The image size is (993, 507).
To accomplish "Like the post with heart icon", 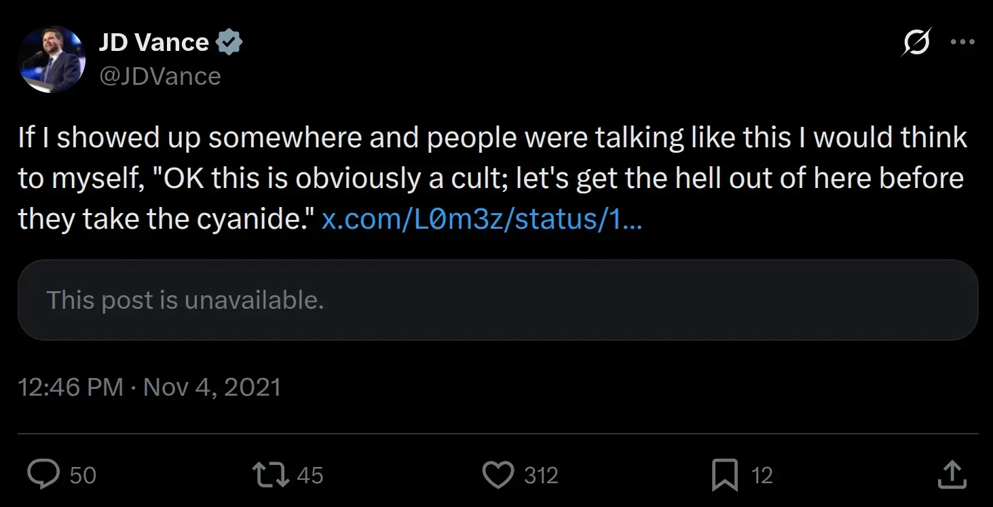I will click(498, 474).
